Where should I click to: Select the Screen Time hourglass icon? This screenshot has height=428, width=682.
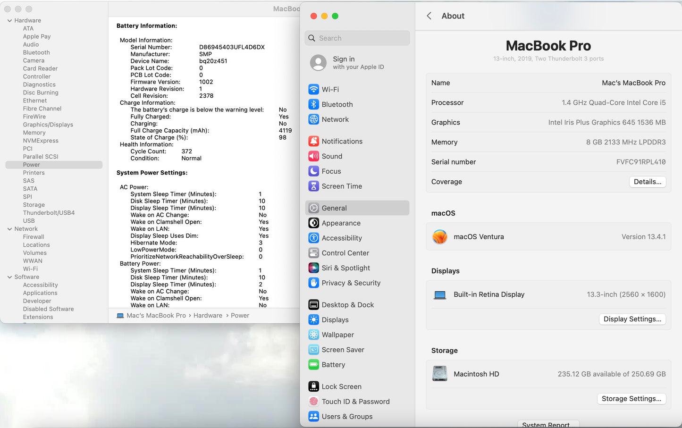tap(313, 186)
